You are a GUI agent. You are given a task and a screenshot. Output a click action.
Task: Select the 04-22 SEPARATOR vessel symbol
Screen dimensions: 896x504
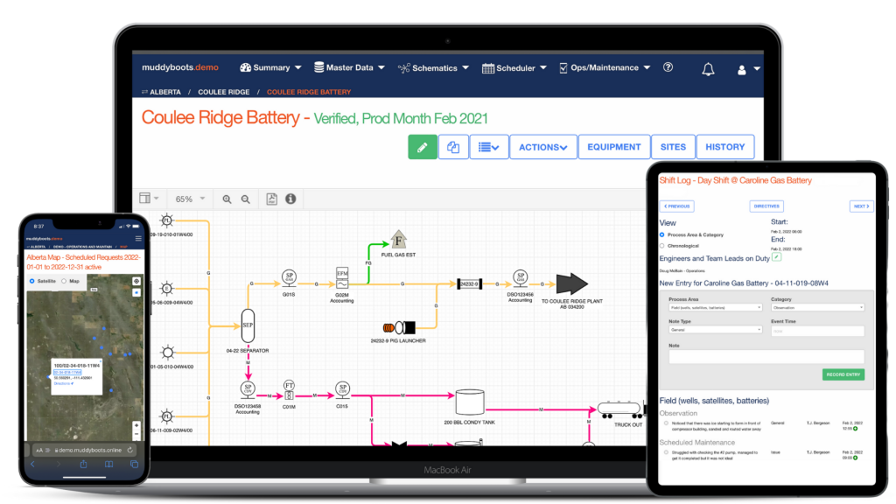pos(248,325)
